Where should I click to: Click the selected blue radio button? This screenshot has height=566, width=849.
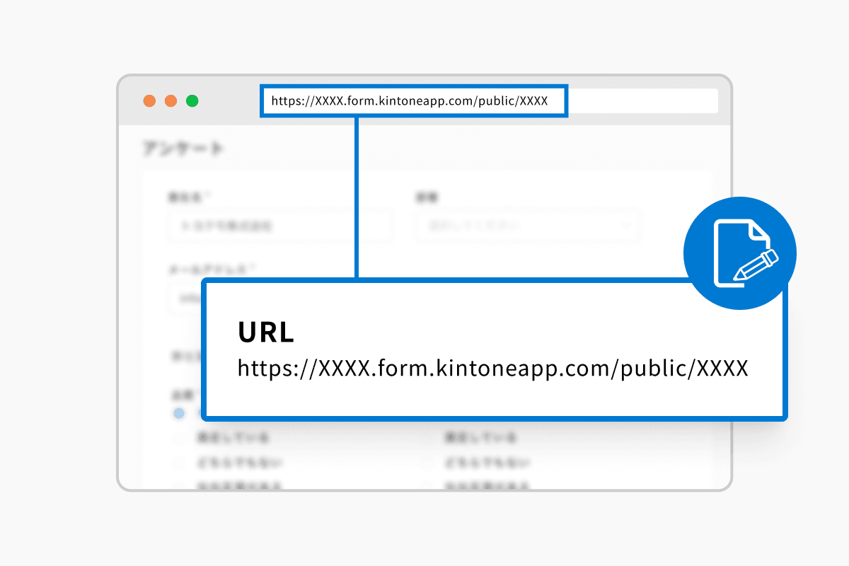[179, 412]
